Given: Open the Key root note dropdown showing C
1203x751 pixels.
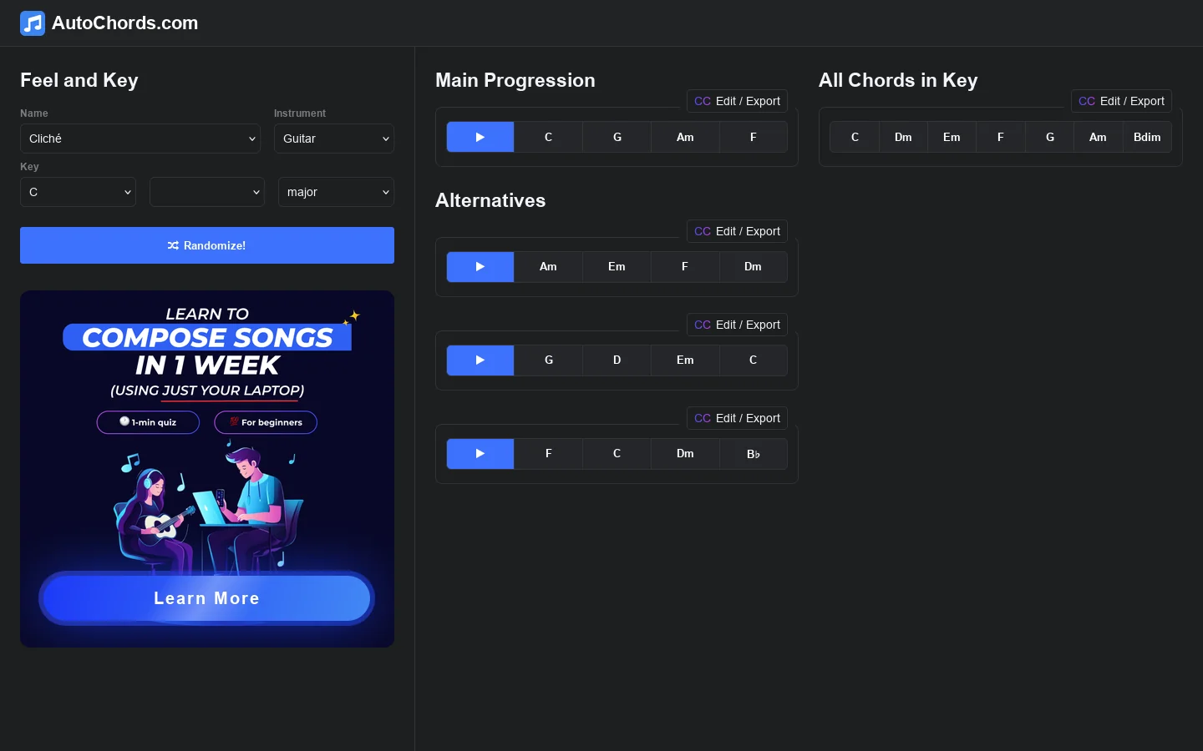Looking at the screenshot, I should (x=78, y=192).
